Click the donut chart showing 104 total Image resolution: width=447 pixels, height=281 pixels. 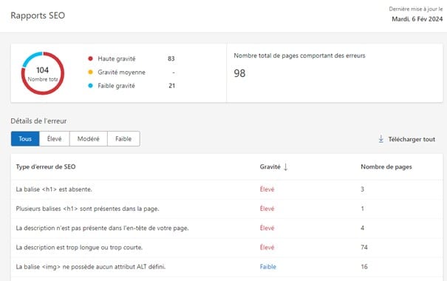[x=43, y=73]
